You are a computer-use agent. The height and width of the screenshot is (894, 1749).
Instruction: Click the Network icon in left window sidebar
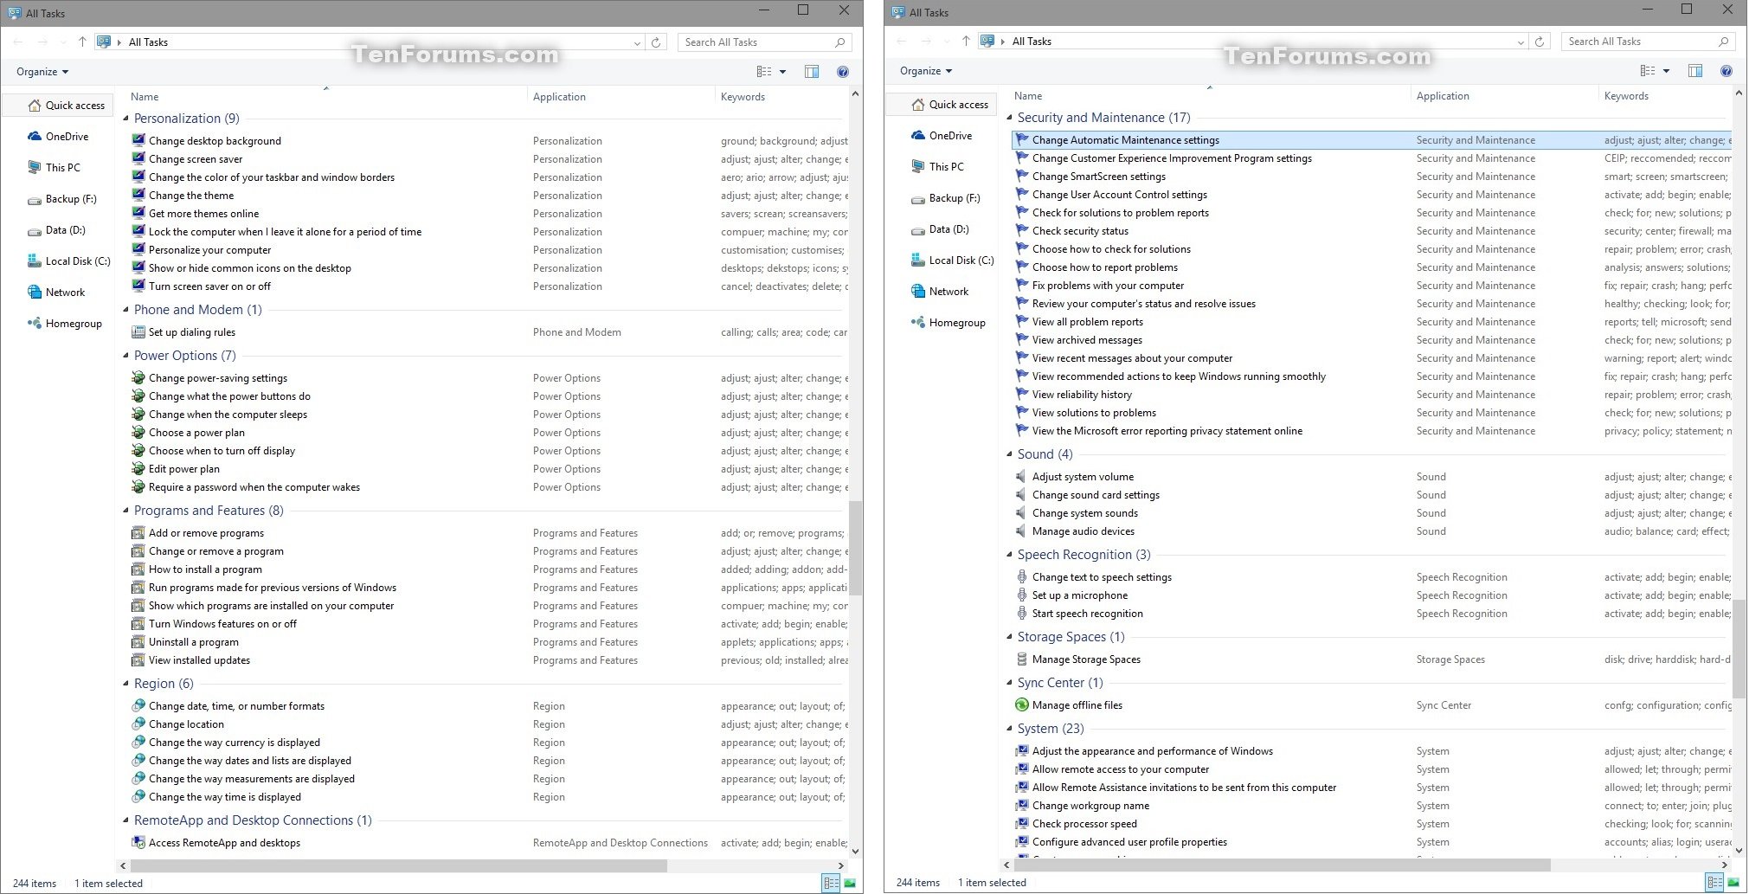pyautogui.click(x=35, y=293)
